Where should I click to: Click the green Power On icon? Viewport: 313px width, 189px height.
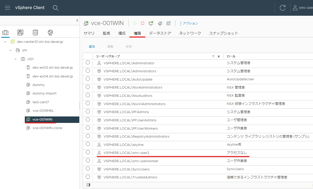[x=135, y=23]
